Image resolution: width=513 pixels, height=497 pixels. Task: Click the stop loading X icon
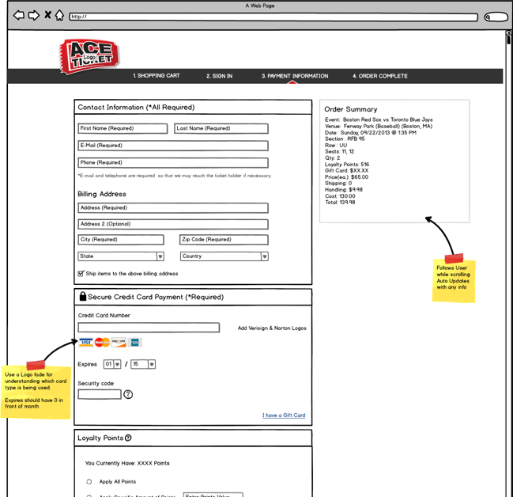click(47, 15)
